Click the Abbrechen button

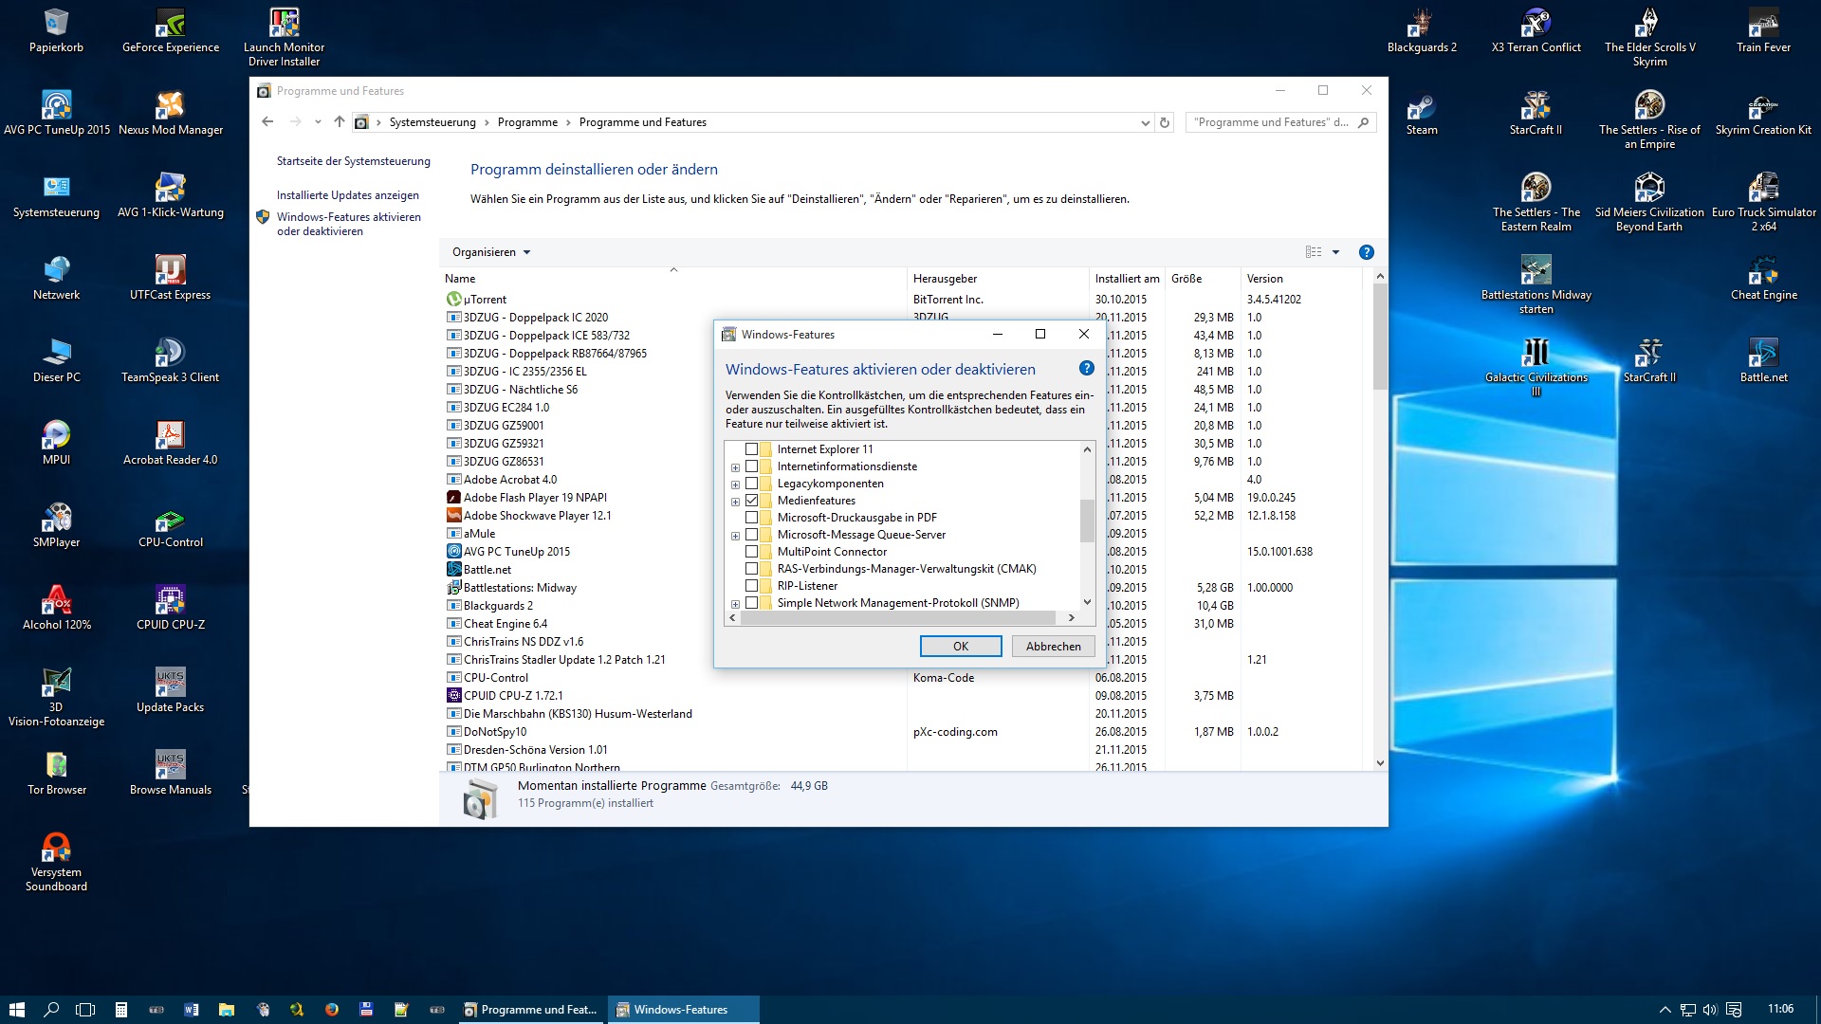1053,646
